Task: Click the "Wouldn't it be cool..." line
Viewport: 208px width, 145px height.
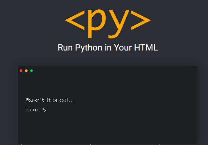Action: 50,100
